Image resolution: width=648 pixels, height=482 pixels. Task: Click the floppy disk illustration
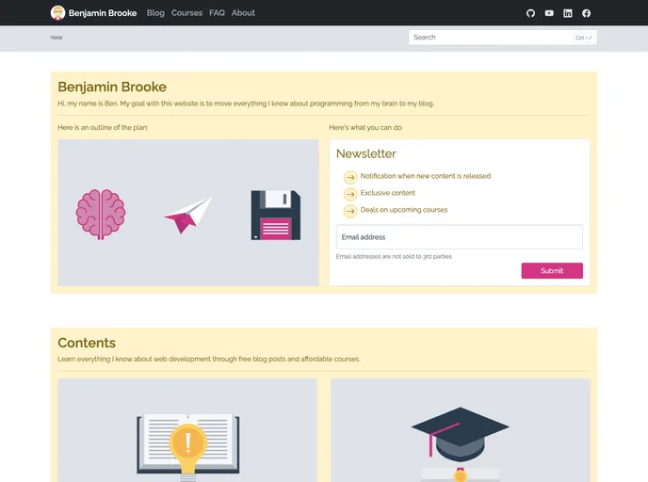point(275,215)
